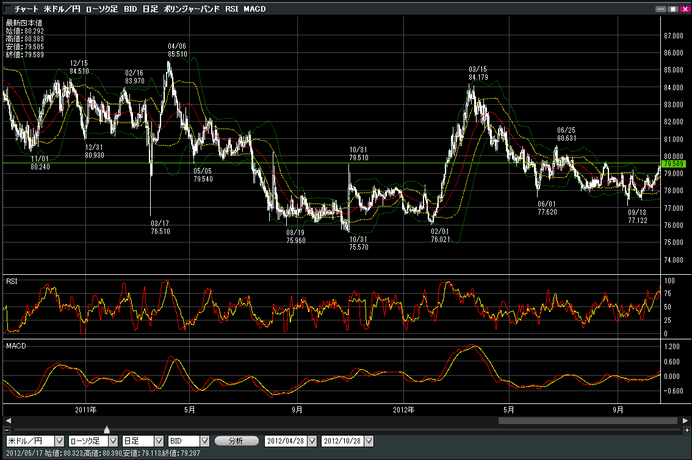This screenshot has height=460, width=692.
Task: Click the RSI indicator panel label
Action: coord(12,281)
